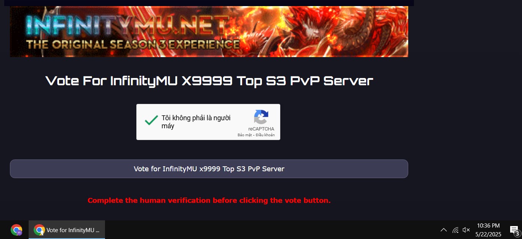
Task: Click the red human verification warning text
Action: [209, 200]
